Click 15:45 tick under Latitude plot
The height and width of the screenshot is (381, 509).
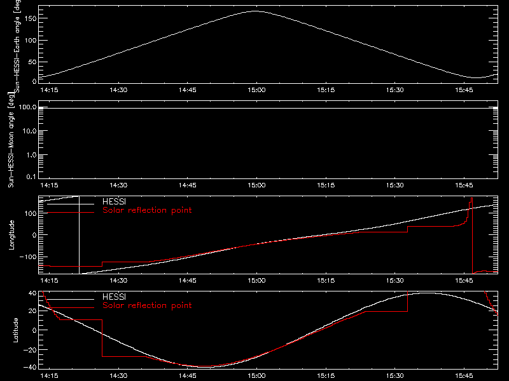click(x=464, y=376)
